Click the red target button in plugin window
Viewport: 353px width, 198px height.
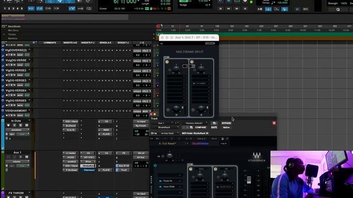(274, 123)
